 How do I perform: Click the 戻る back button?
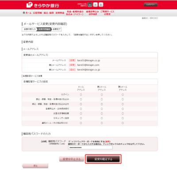35,166
